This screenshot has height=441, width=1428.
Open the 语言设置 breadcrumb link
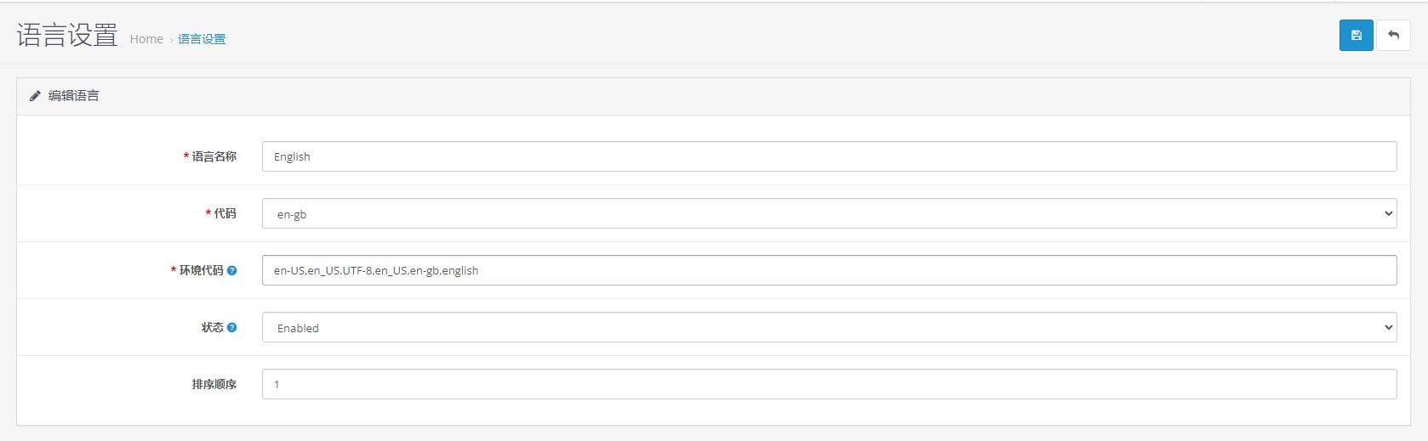pos(202,39)
